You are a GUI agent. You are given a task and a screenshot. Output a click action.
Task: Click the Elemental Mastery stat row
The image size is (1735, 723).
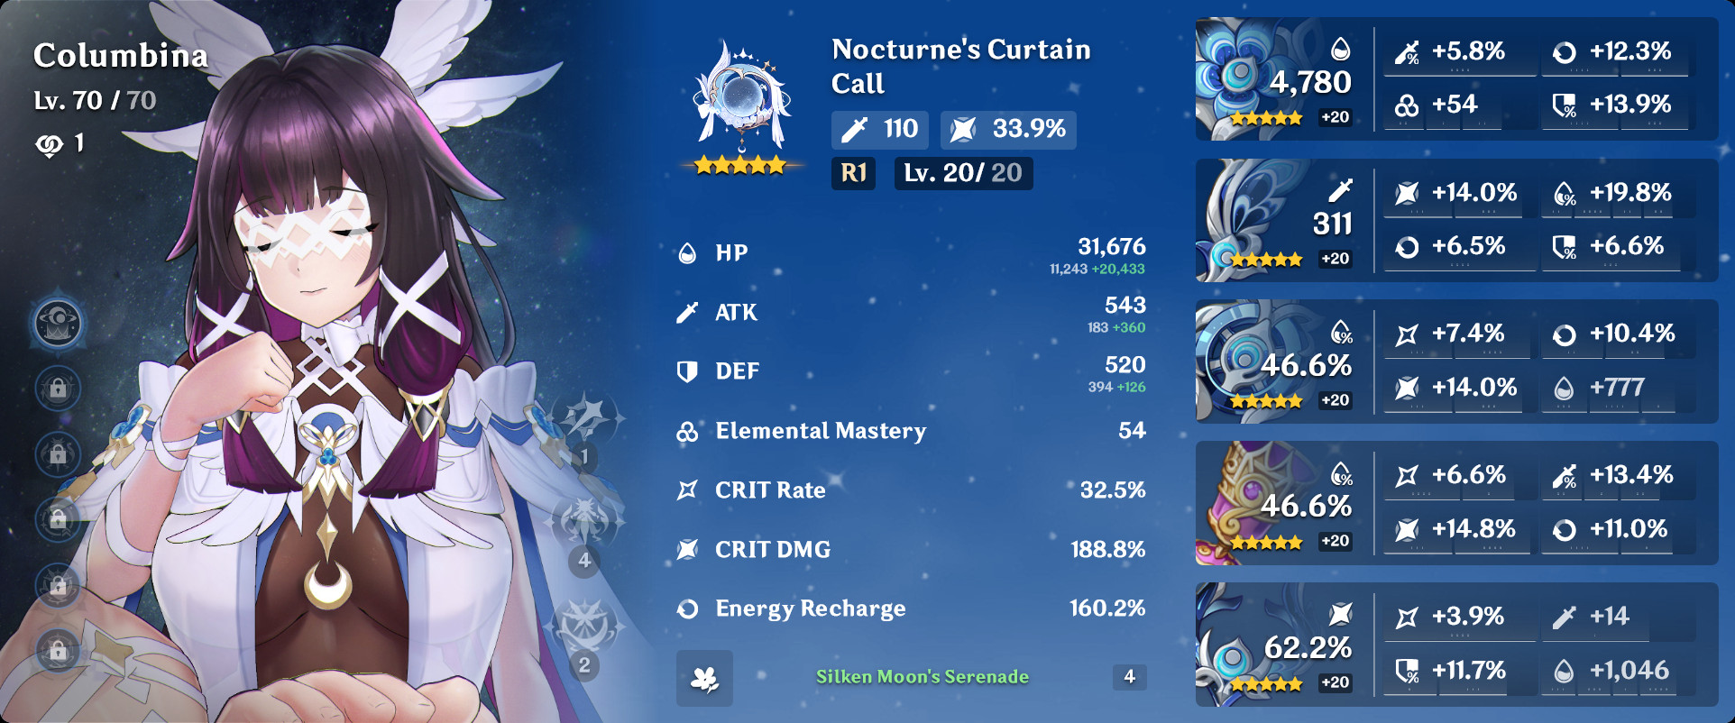(911, 431)
